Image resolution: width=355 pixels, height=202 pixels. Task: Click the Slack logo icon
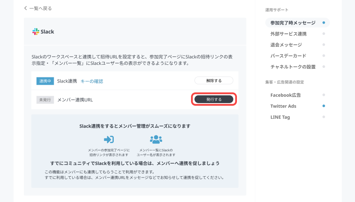tap(36, 31)
